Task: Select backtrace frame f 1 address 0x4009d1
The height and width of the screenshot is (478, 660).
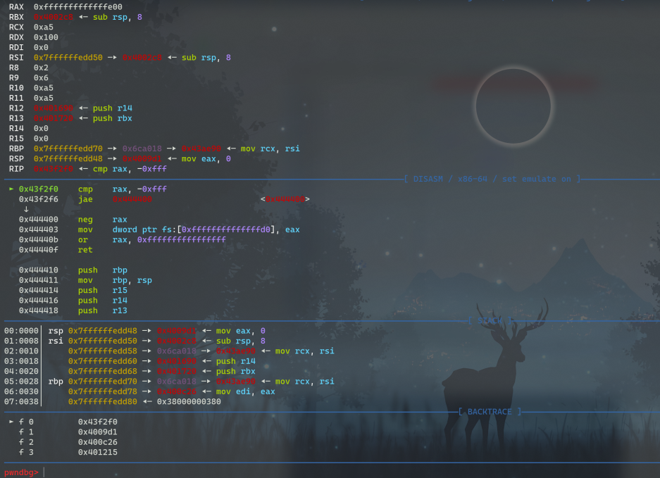Action: (x=97, y=432)
